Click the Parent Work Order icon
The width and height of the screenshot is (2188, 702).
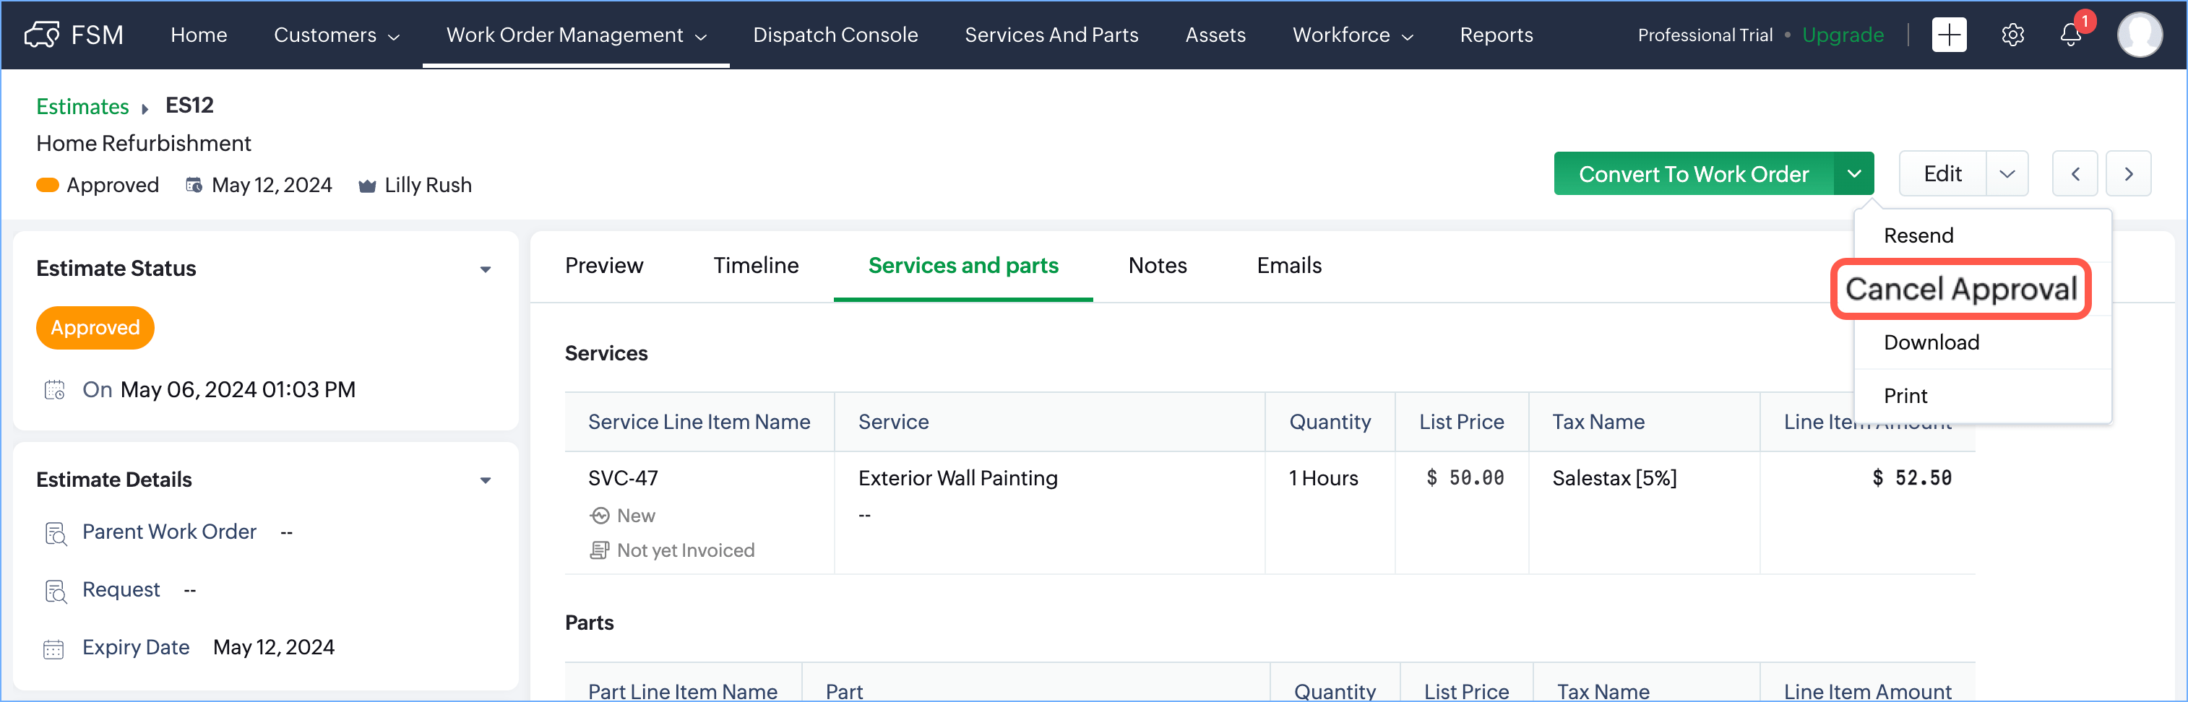pos(55,533)
